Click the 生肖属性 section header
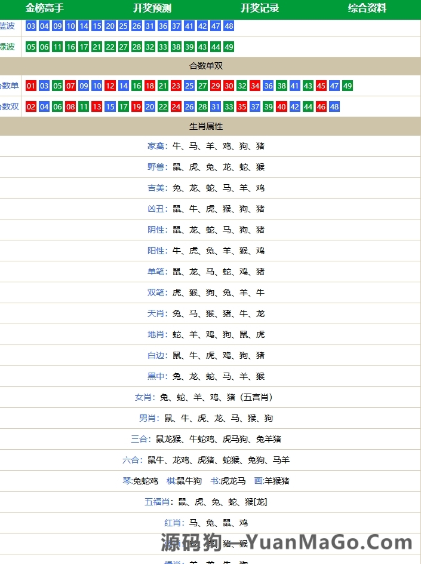The width and height of the screenshot is (421, 564). 206,127
